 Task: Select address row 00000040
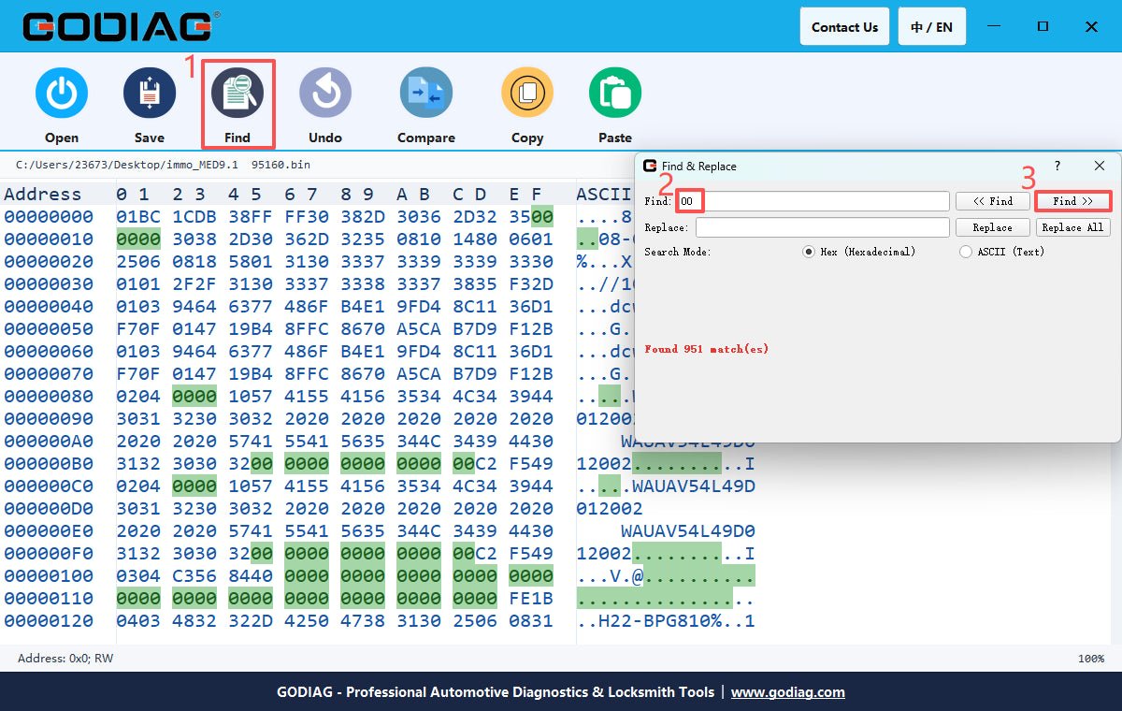point(49,307)
